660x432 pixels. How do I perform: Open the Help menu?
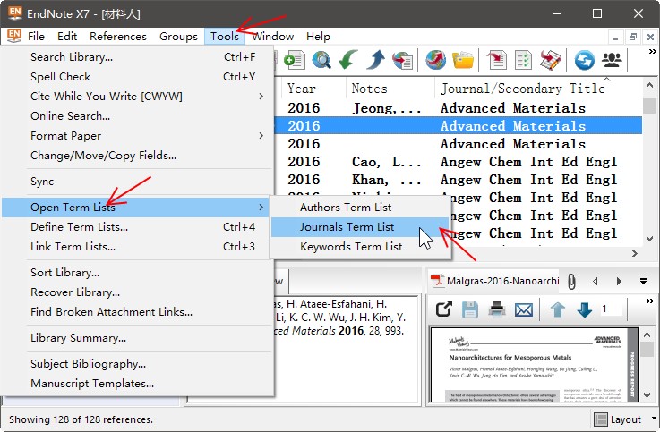point(318,36)
